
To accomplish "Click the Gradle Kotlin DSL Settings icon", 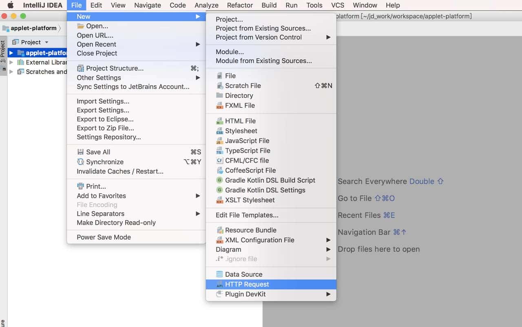I will (x=219, y=190).
